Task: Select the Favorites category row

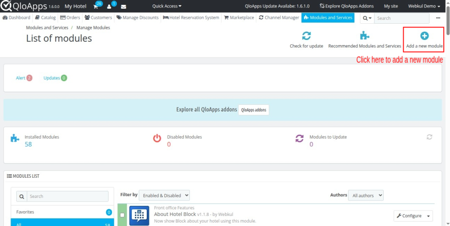Action: point(62,212)
